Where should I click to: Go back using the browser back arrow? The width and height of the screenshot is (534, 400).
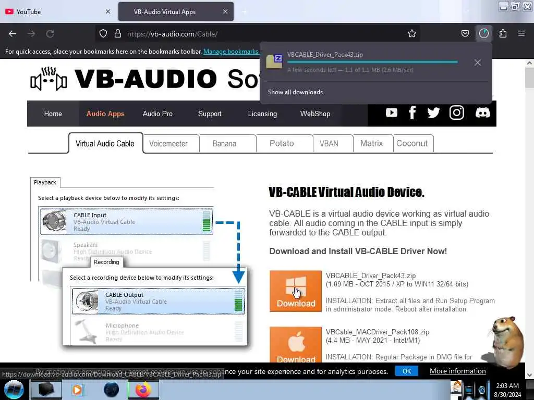(13, 34)
